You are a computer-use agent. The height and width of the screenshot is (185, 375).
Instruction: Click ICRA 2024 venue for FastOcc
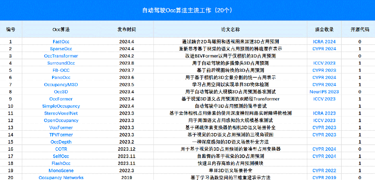(324, 42)
